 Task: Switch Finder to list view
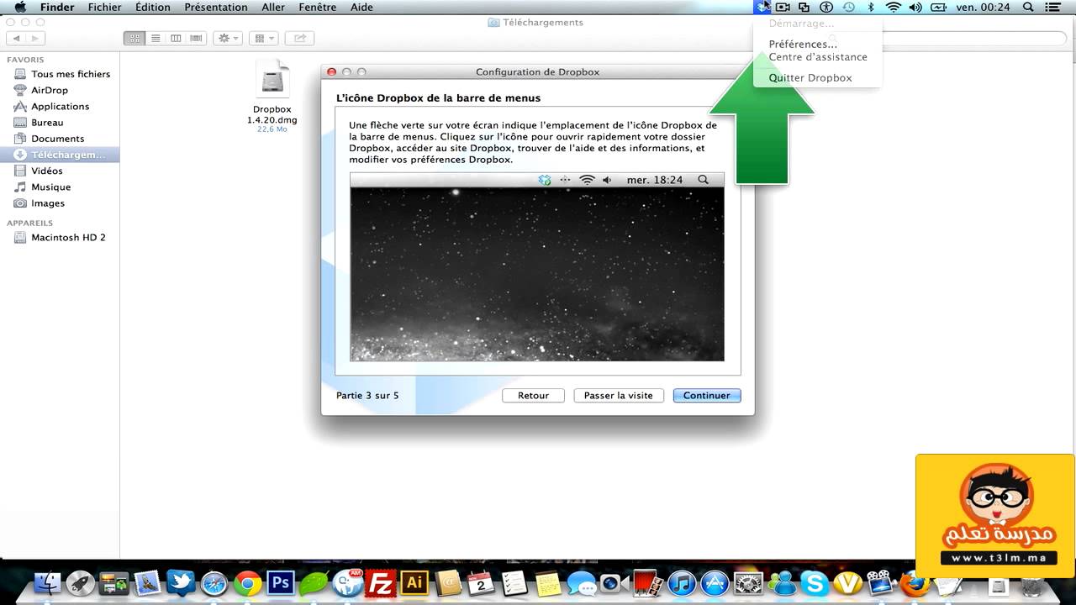156,38
